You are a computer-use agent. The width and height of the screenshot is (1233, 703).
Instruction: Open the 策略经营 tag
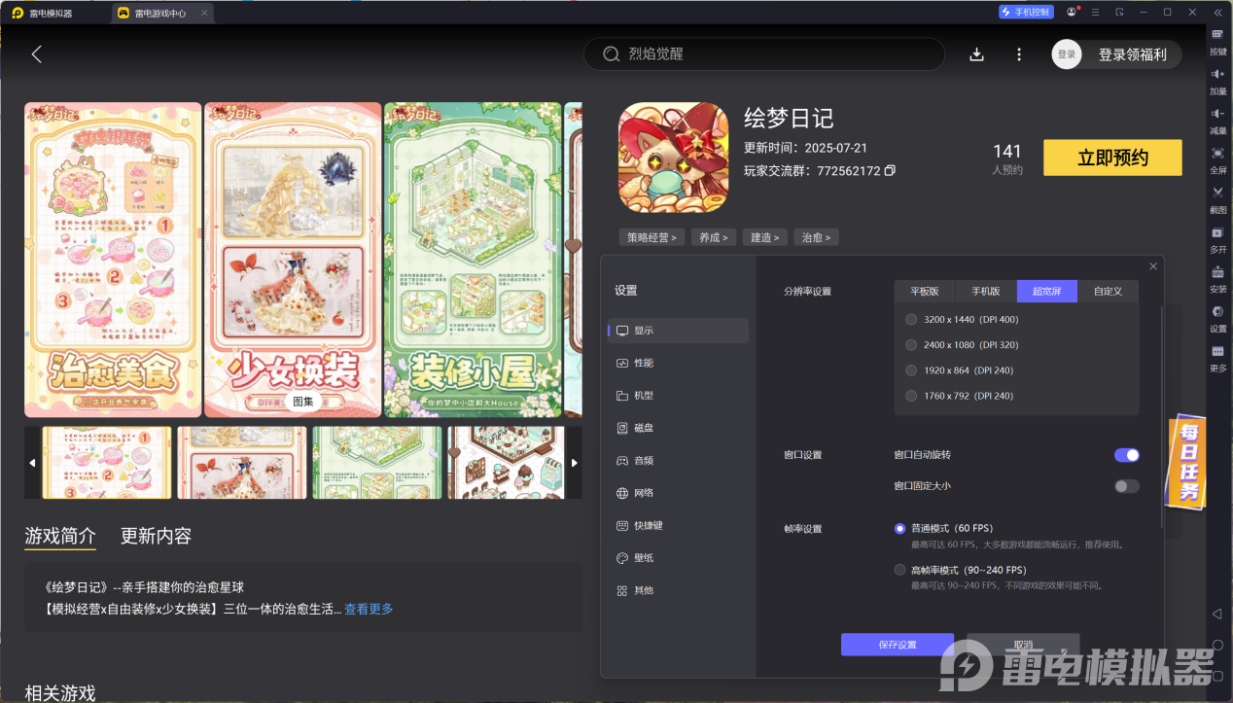pos(652,237)
